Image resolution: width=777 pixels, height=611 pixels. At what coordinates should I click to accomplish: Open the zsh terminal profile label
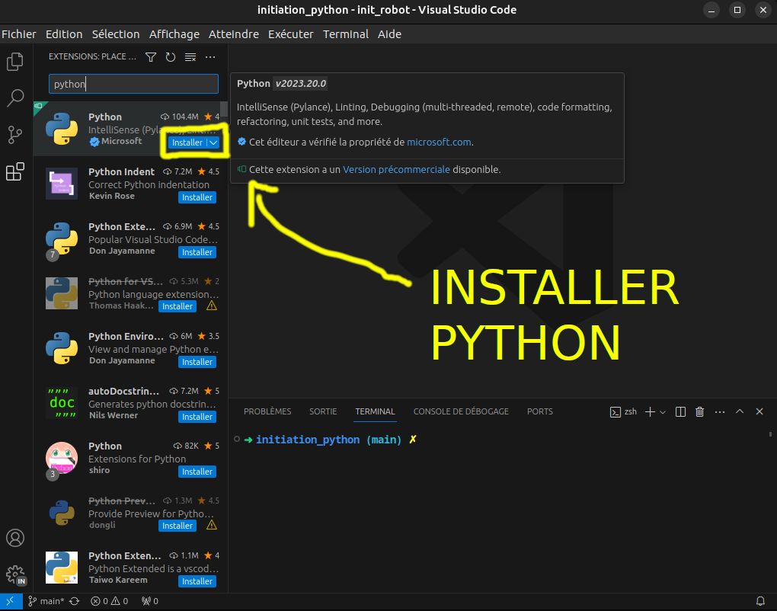[x=623, y=412]
